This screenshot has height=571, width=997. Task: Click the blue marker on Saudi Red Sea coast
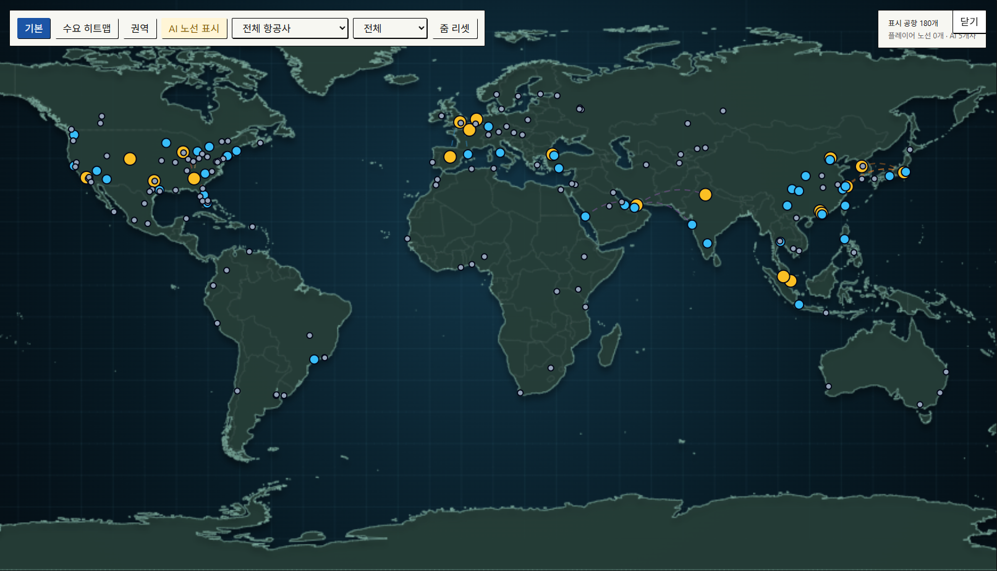tap(585, 217)
